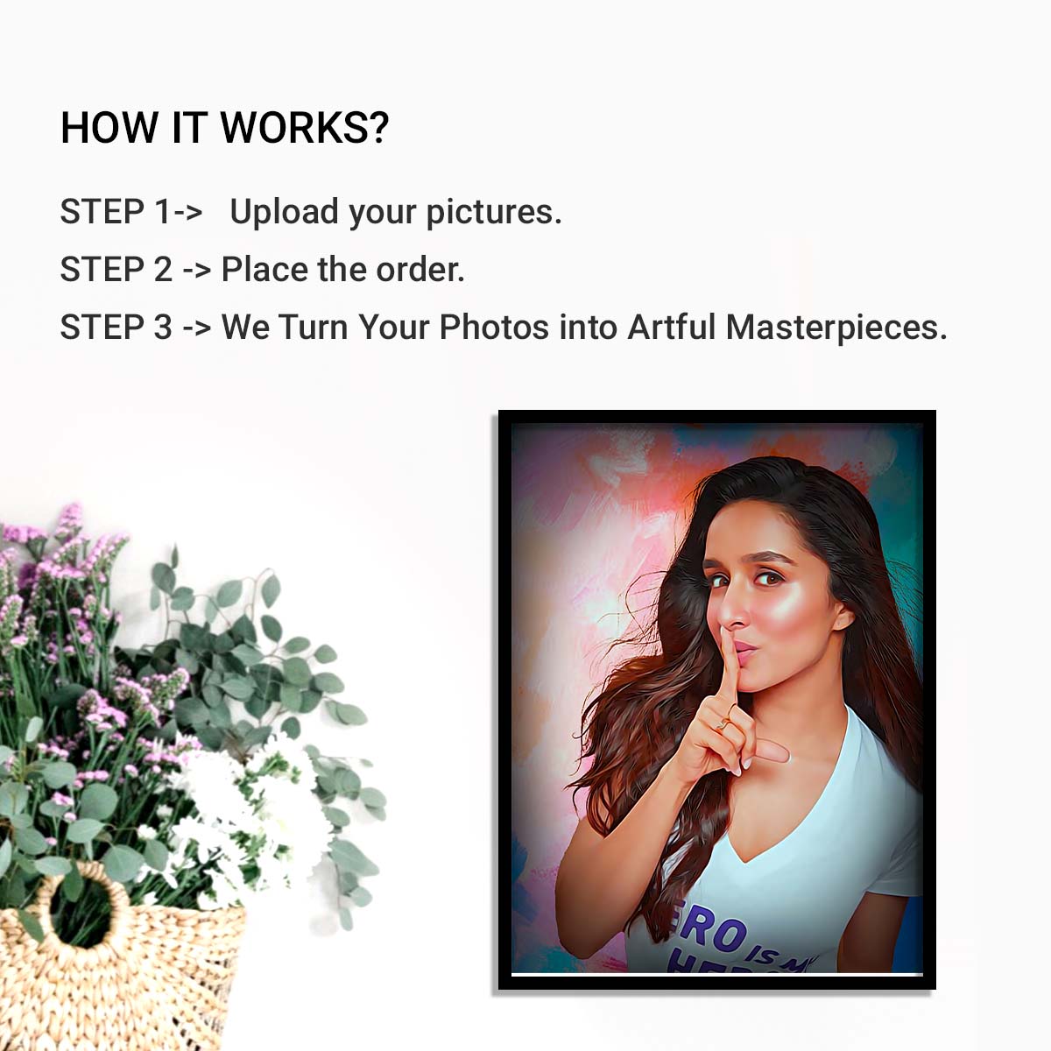Click the black picture frame top edge
Image resolution: width=1051 pixels, height=1051 pixels.
tap(716, 417)
